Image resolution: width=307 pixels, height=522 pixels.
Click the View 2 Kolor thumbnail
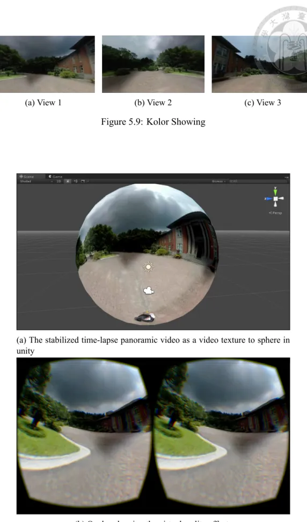click(x=153, y=64)
